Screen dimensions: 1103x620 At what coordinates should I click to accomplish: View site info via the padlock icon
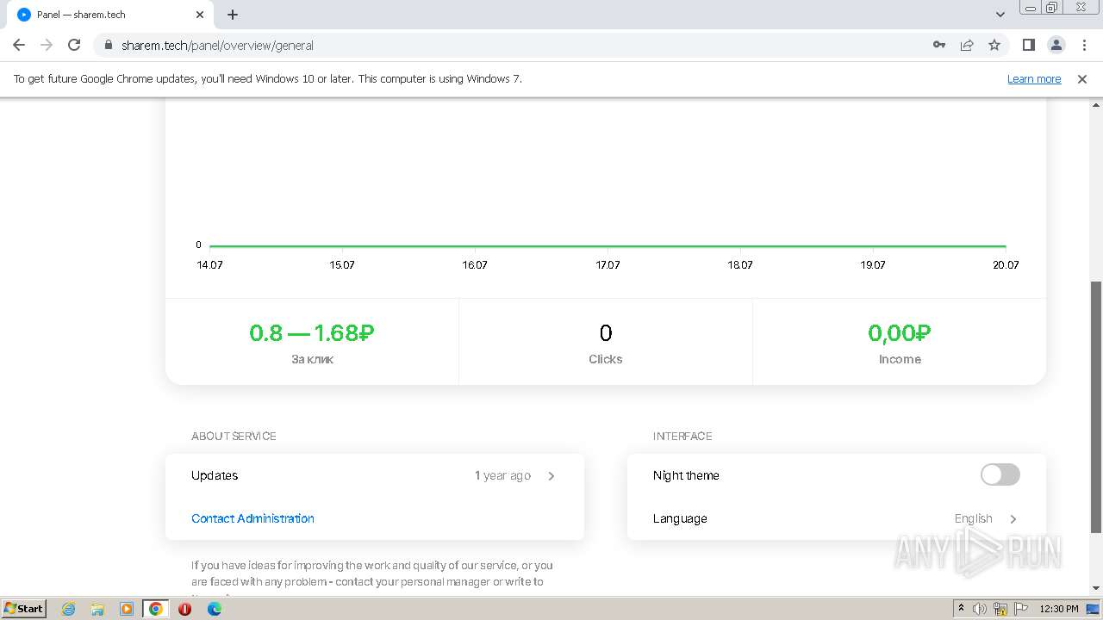(x=109, y=45)
